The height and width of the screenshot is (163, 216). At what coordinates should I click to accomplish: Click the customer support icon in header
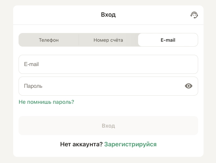(194, 15)
